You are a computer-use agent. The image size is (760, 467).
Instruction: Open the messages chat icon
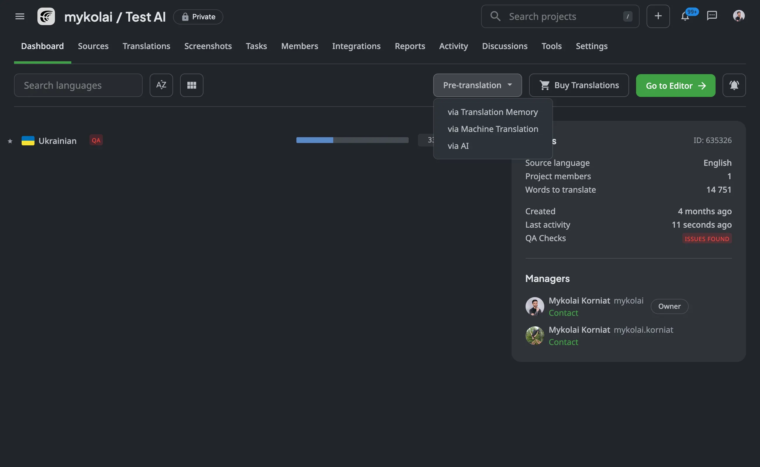pyautogui.click(x=712, y=16)
